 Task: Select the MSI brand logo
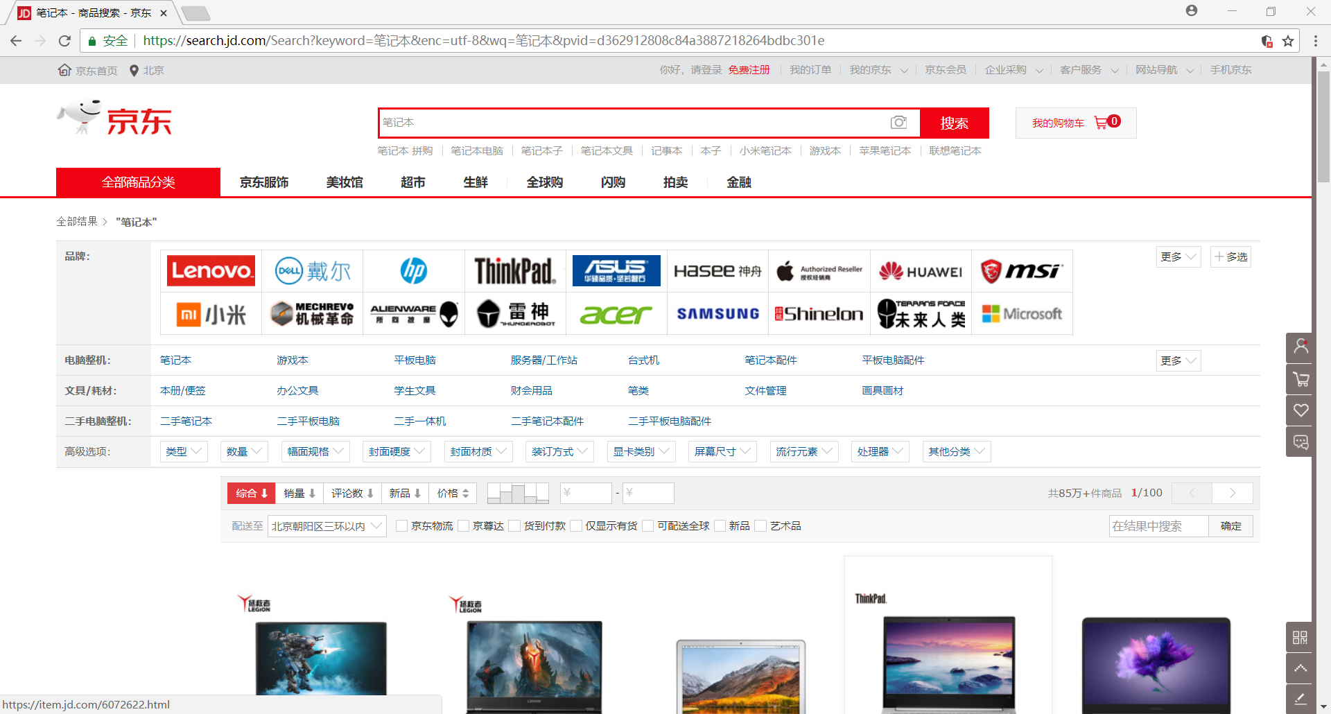[x=1022, y=271]
